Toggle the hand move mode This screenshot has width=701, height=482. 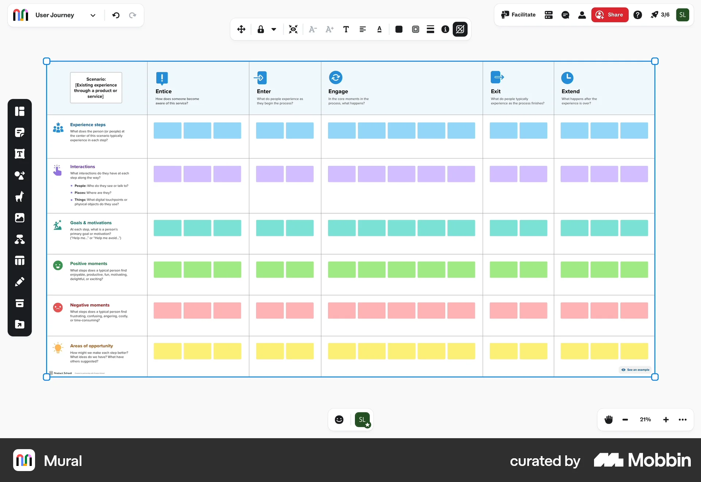[608, 420]
